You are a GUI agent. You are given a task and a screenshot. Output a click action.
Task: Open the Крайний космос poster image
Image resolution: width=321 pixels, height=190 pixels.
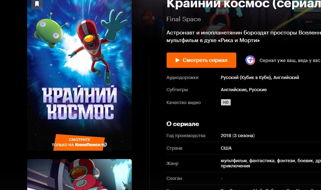(x=79, y=75)
